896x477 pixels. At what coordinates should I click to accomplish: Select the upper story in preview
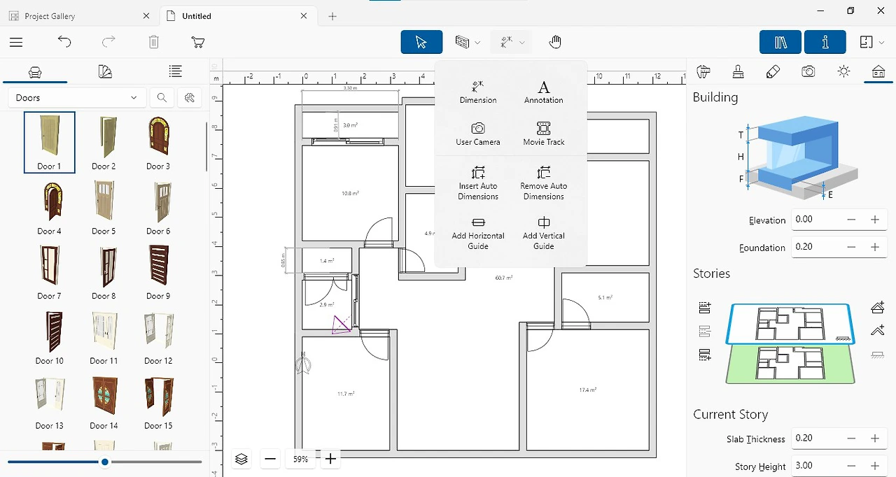click(790, 324)
